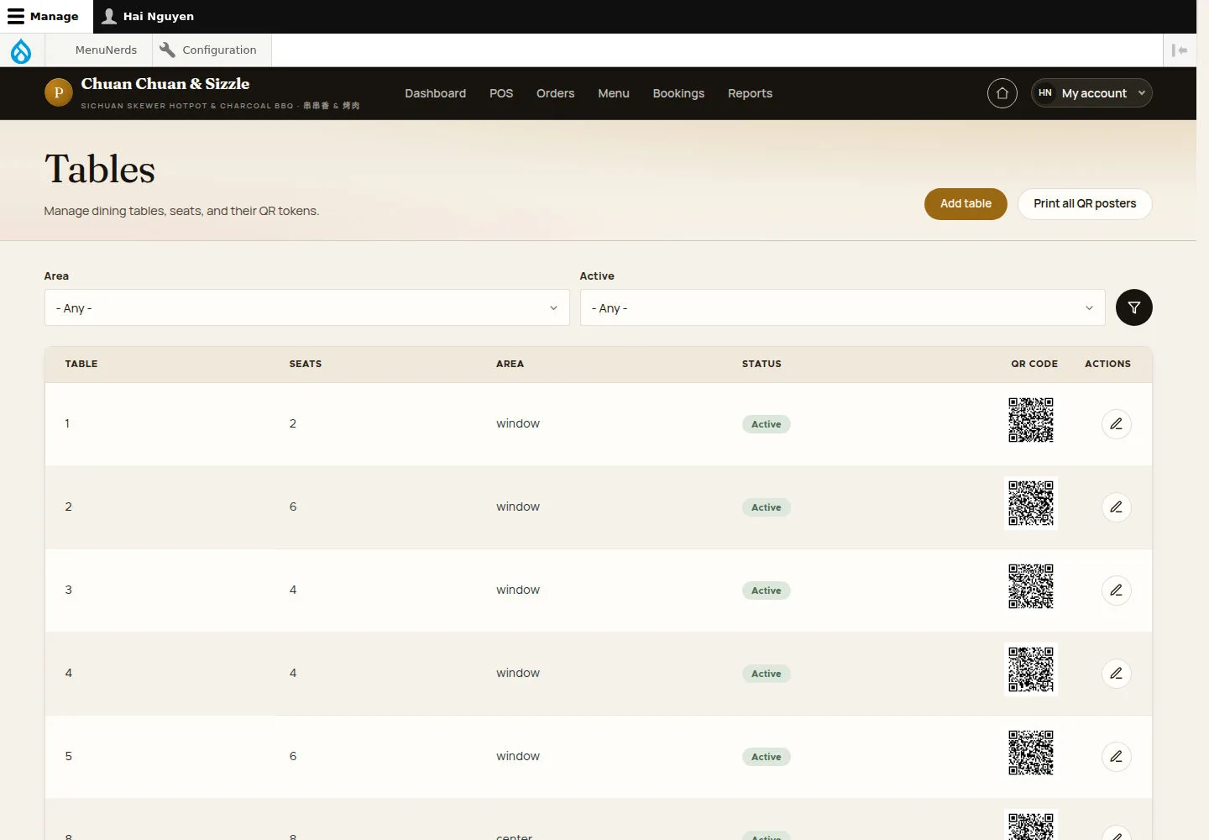The width and height of the screenshot is (1209, 840).
Task: Edit table 4 with the pencil icon
Action: (1116, 674)
